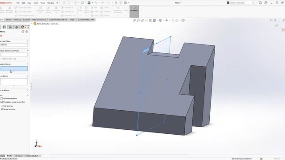
Task: Open the Window menu
Action: coord(50,3)
